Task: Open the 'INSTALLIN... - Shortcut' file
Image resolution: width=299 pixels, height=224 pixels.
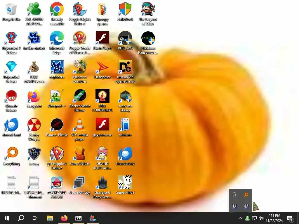Action: pyautogui.click(x=34, y=188)
